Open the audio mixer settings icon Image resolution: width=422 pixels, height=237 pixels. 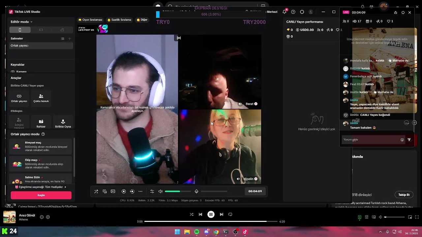(x=152, y=191)
